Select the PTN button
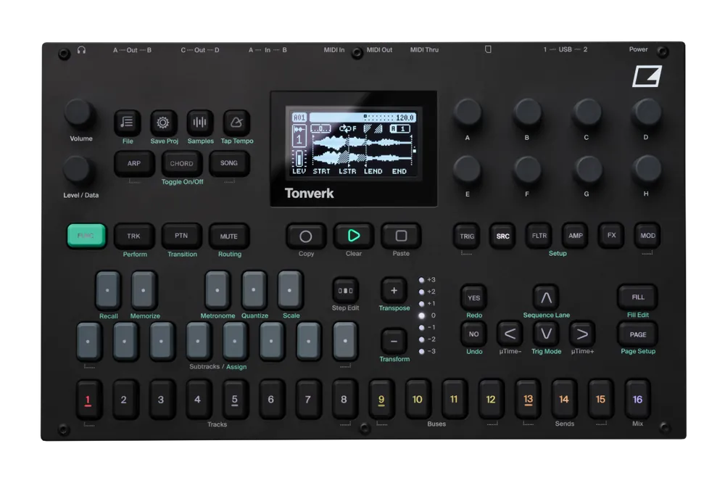Image resolution: width=725 pixels, height=483 pixels. [x=181, y=236]
